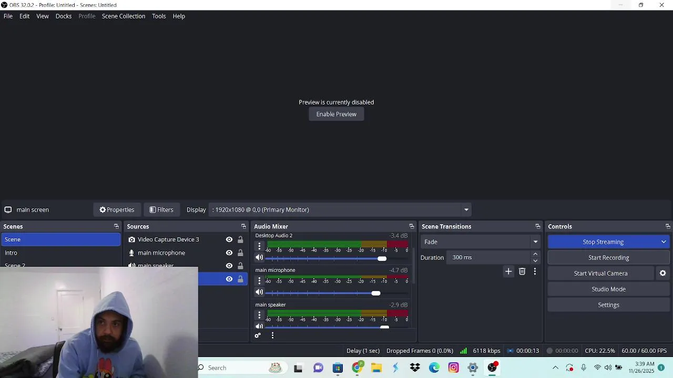
Task: Open Instagram from taskbar
Action: (x=454, y=367)
